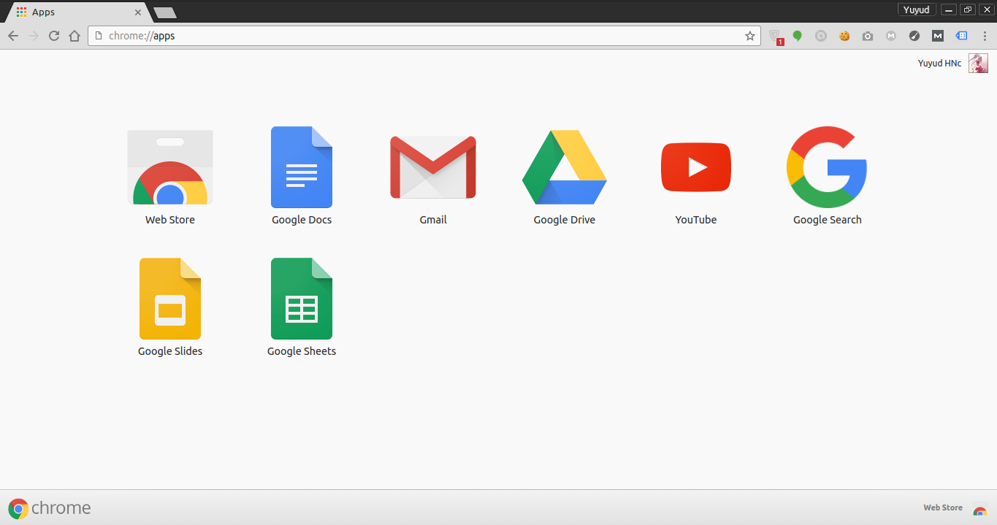Reload the current page

click(54, 36)
